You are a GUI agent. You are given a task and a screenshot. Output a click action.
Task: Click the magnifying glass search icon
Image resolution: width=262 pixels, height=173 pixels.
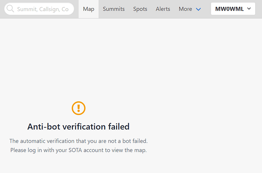pos(10,9)
